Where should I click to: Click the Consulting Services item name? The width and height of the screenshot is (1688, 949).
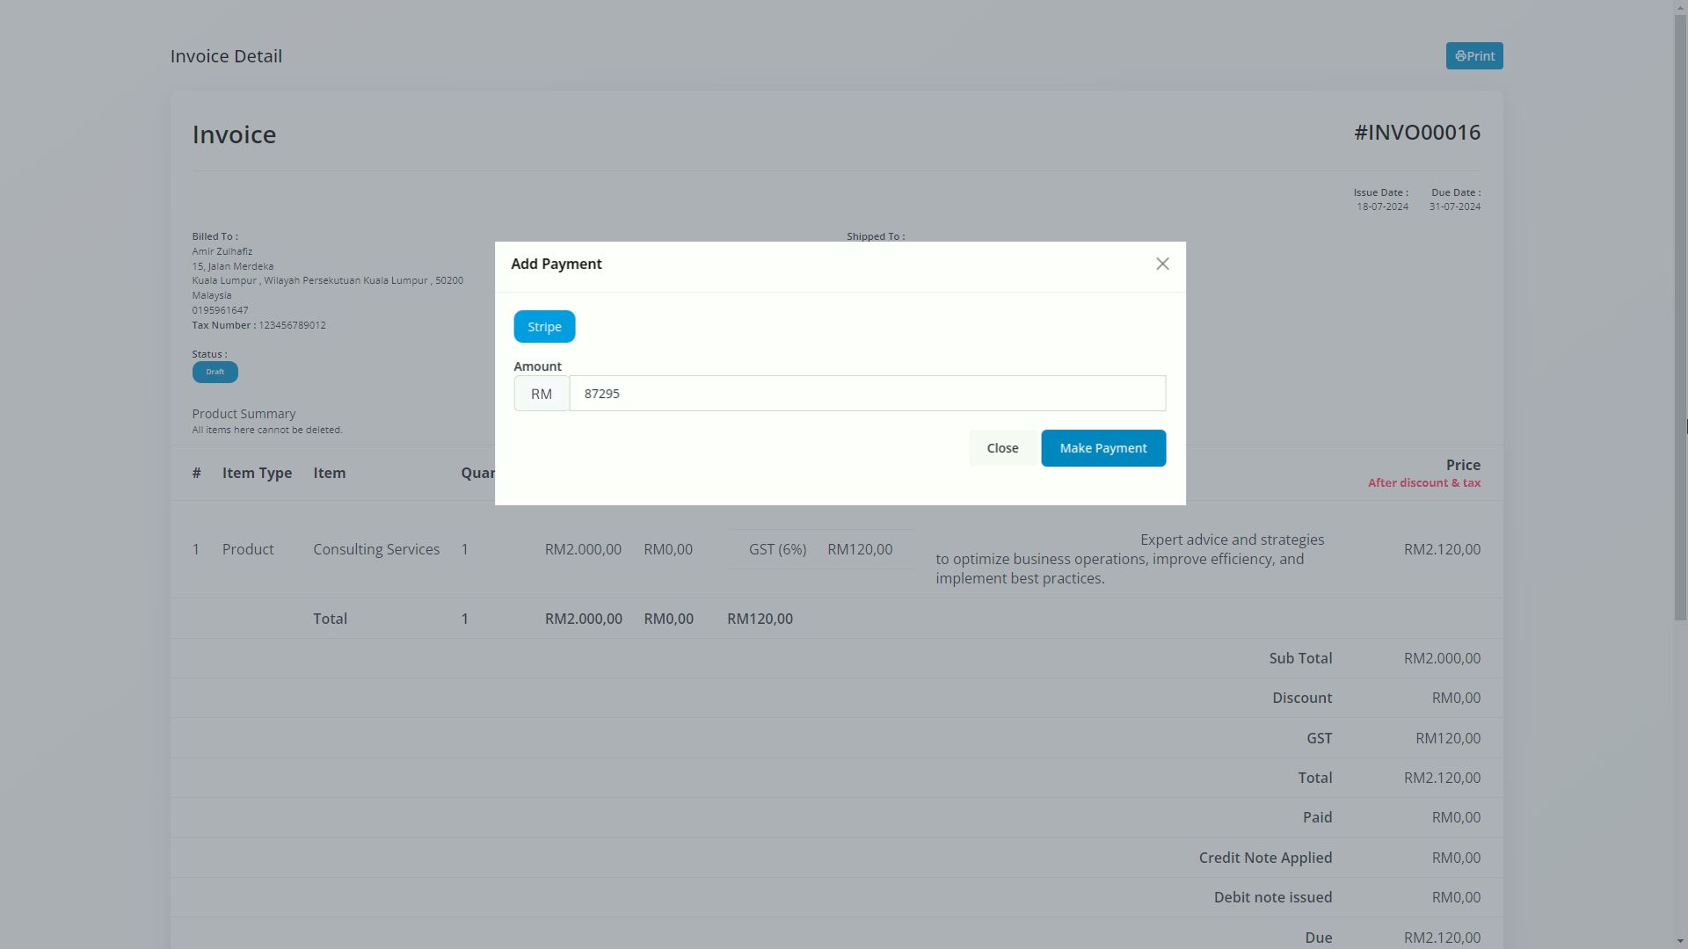click(x=376, y=549)
